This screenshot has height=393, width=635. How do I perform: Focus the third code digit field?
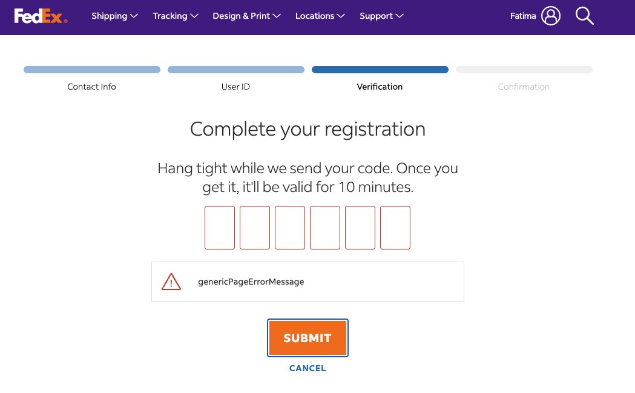pos(290,228)
